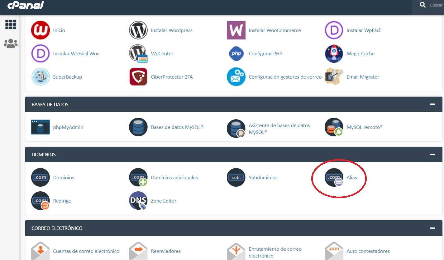
Task: Open the Redirige icon
Action: click(x=41, y=201)
